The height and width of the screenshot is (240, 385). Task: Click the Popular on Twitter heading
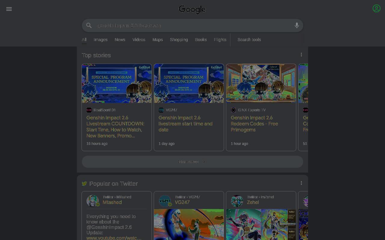tap(113, 184)
